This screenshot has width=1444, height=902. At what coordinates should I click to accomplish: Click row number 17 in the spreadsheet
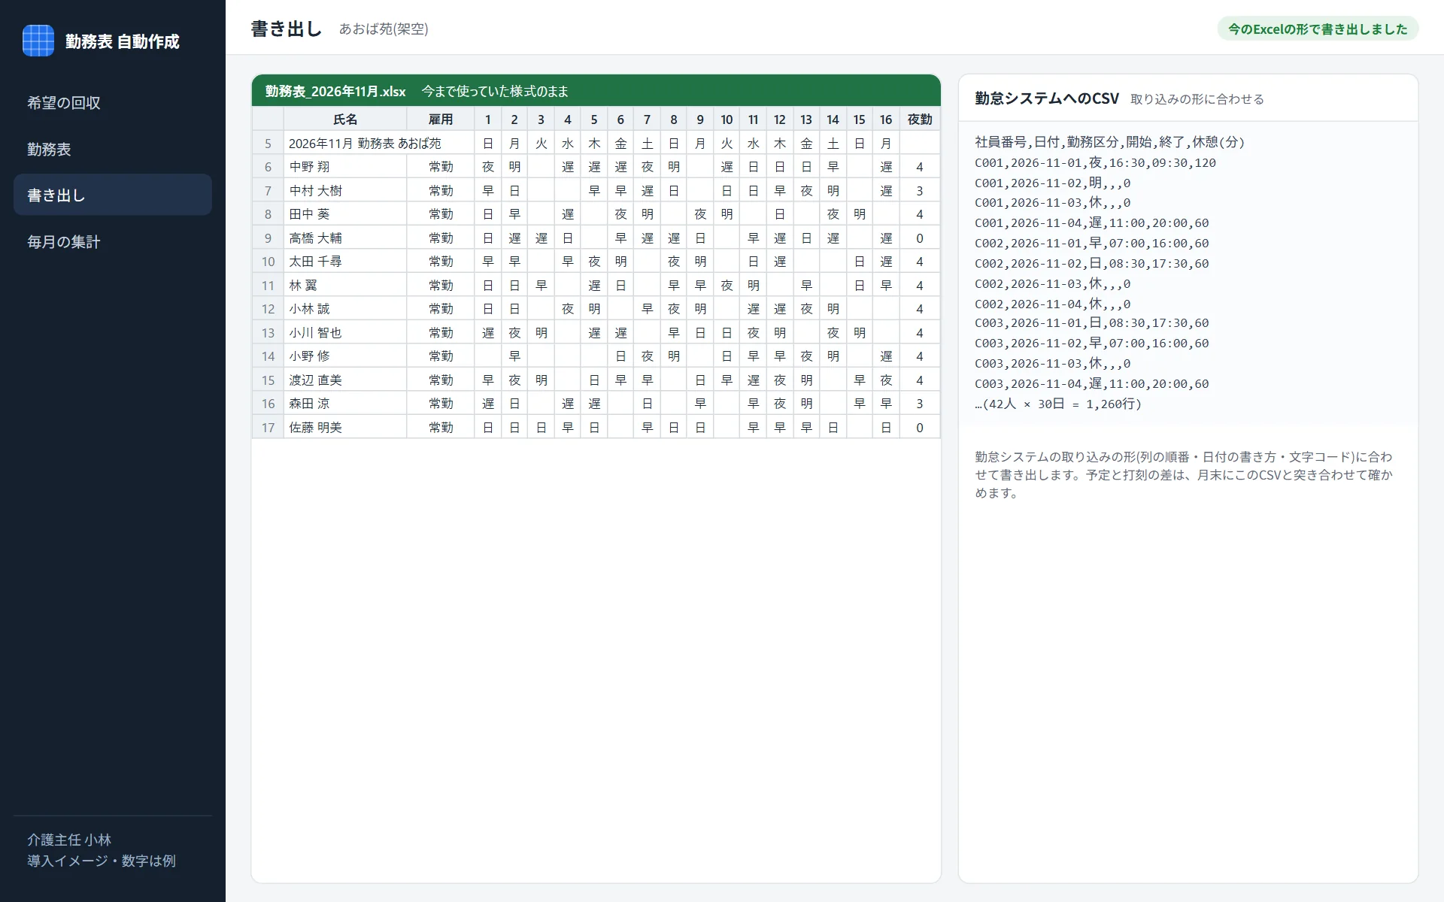point(268,427)
